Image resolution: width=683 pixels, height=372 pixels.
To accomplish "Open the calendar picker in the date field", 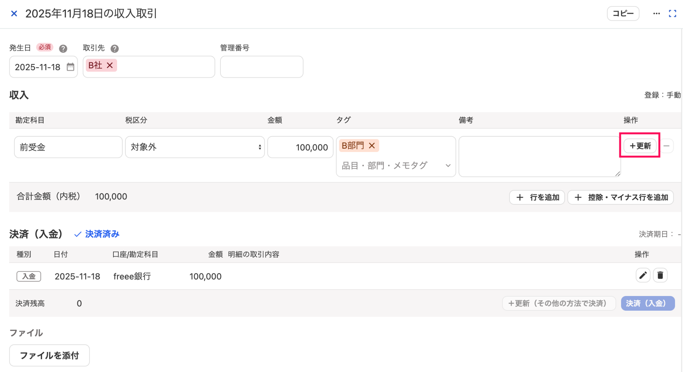I will pyautogui.click(x=70, y=67).
